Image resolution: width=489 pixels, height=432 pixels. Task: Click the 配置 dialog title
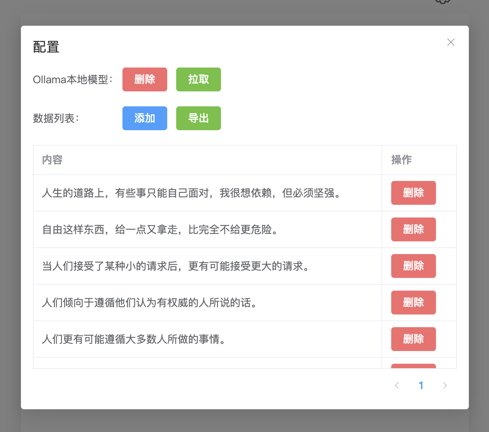tap(46, 47)
